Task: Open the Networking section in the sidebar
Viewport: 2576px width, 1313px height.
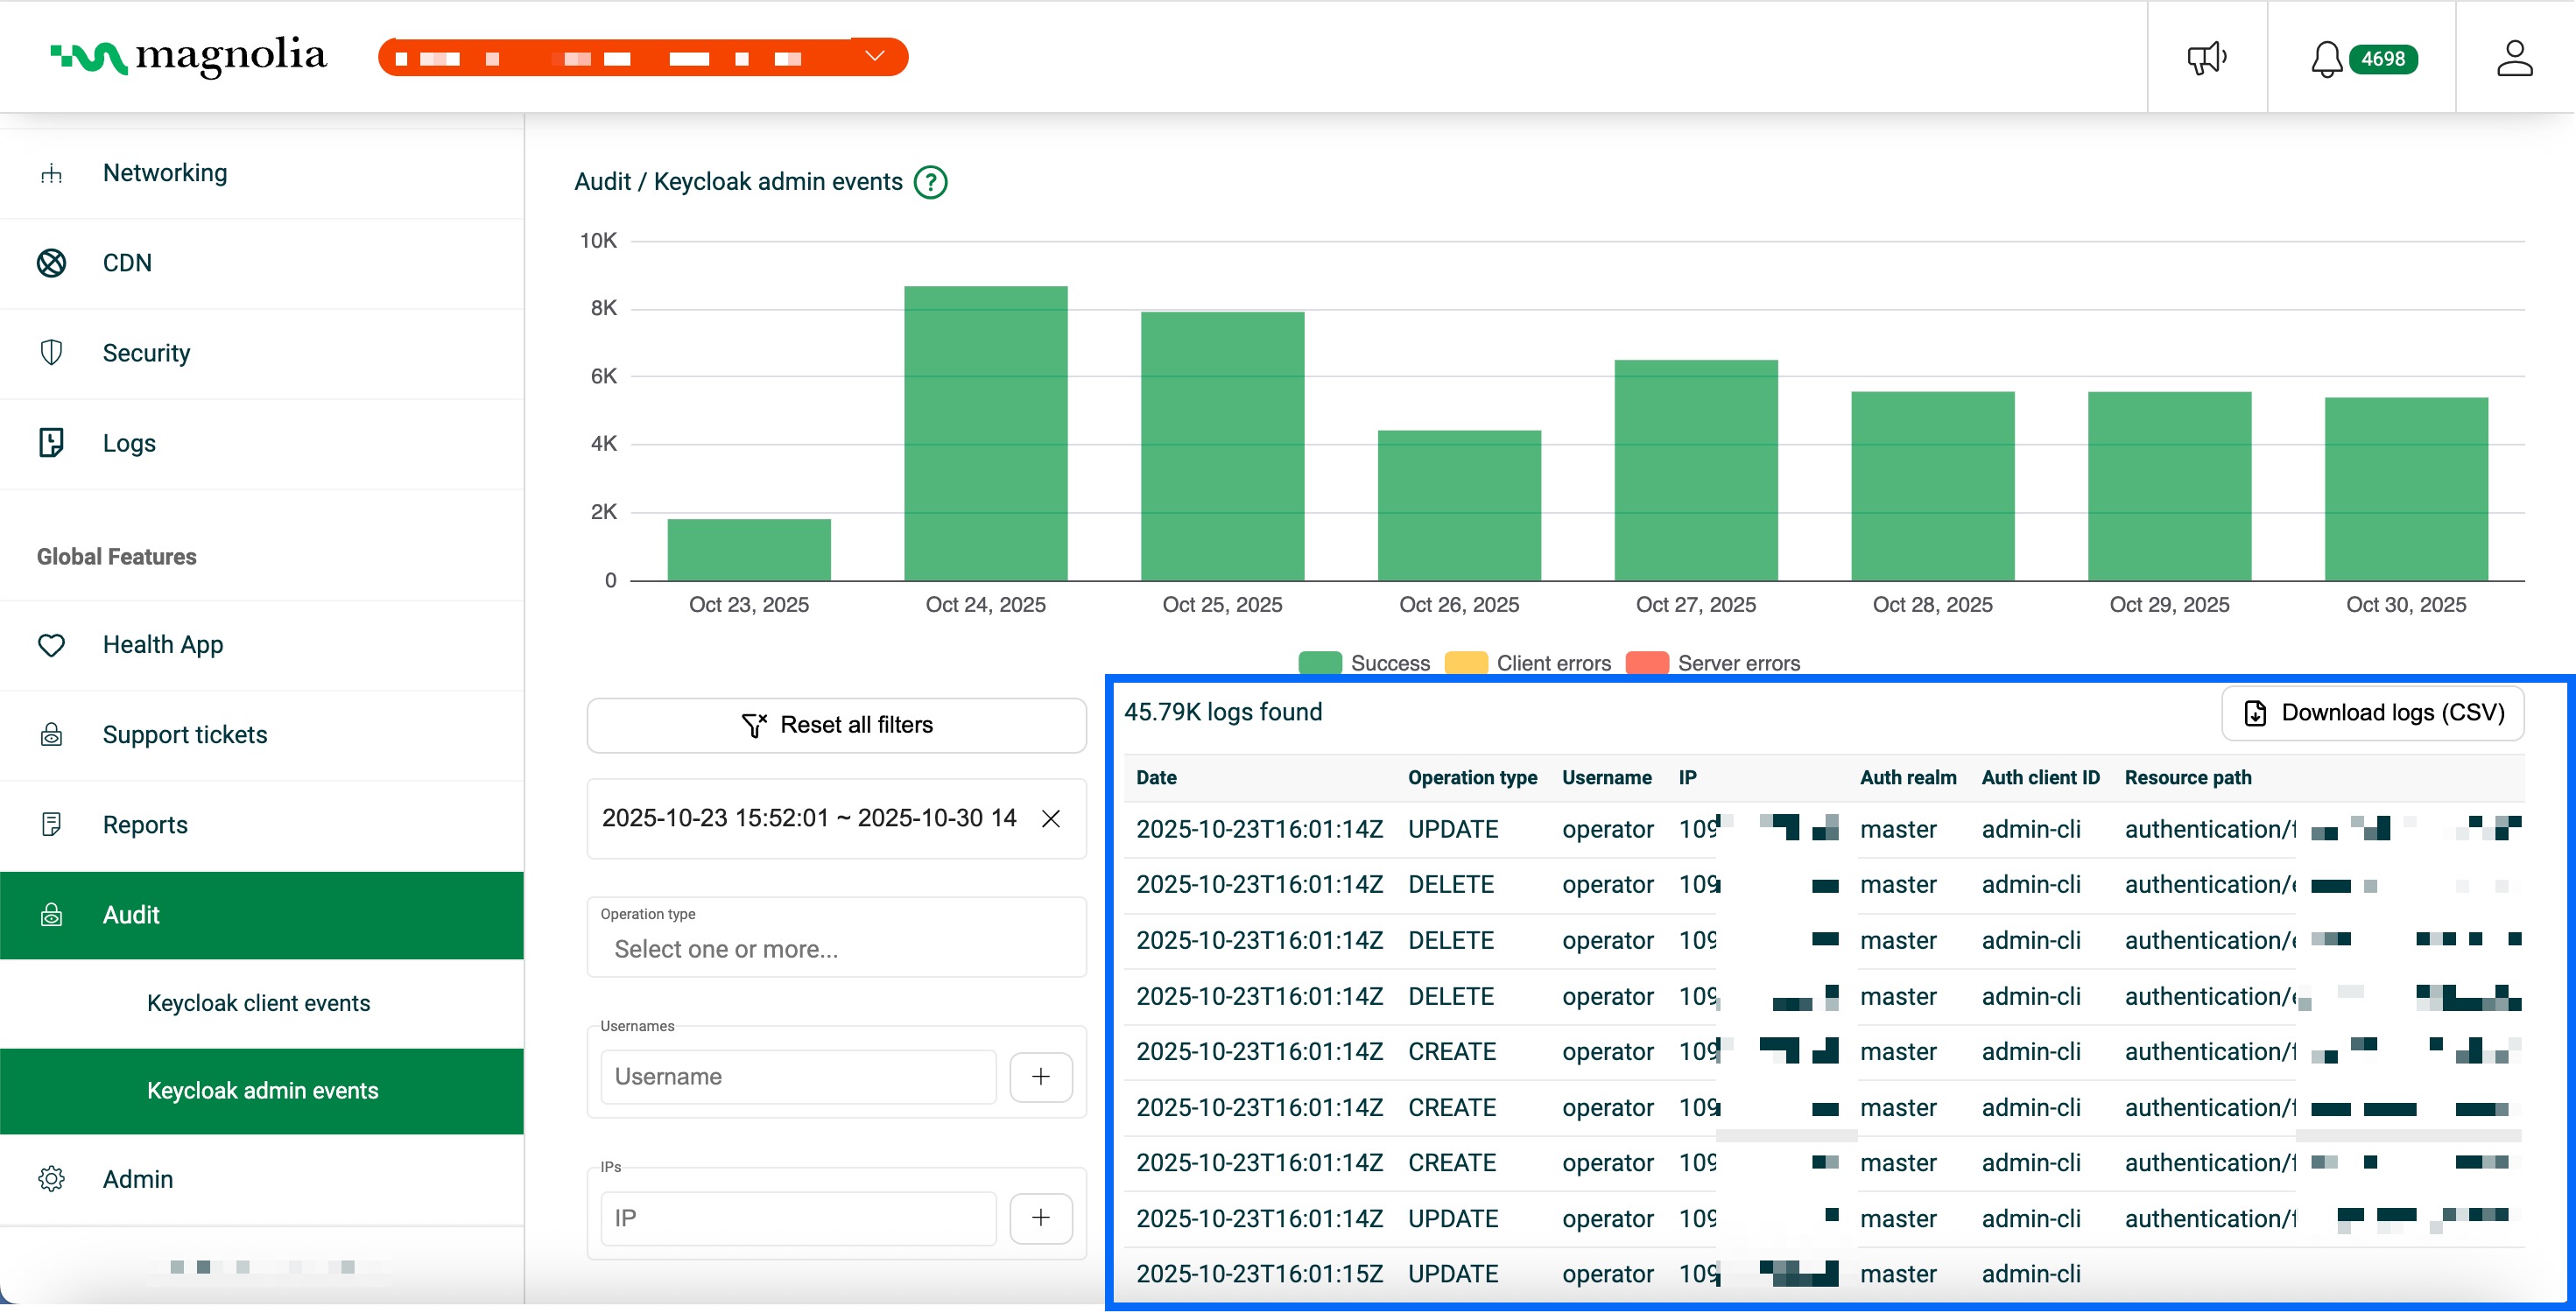Action: pos(52,172)
